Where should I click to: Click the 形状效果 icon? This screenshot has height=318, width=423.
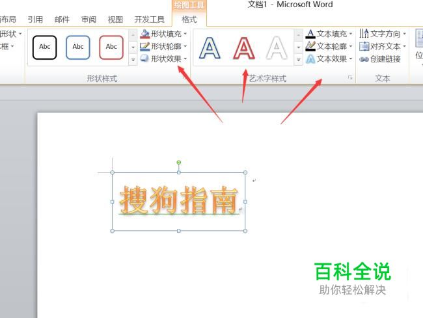(x=145, y=59)
